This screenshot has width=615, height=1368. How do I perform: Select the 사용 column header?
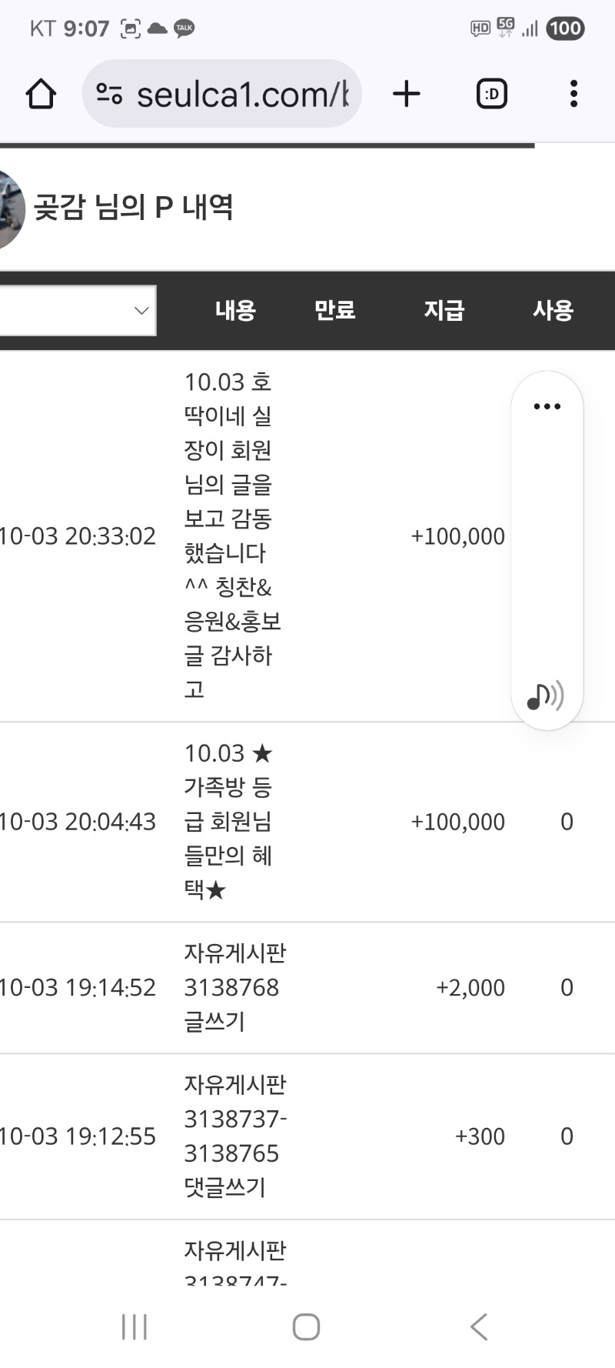[553, 311]
